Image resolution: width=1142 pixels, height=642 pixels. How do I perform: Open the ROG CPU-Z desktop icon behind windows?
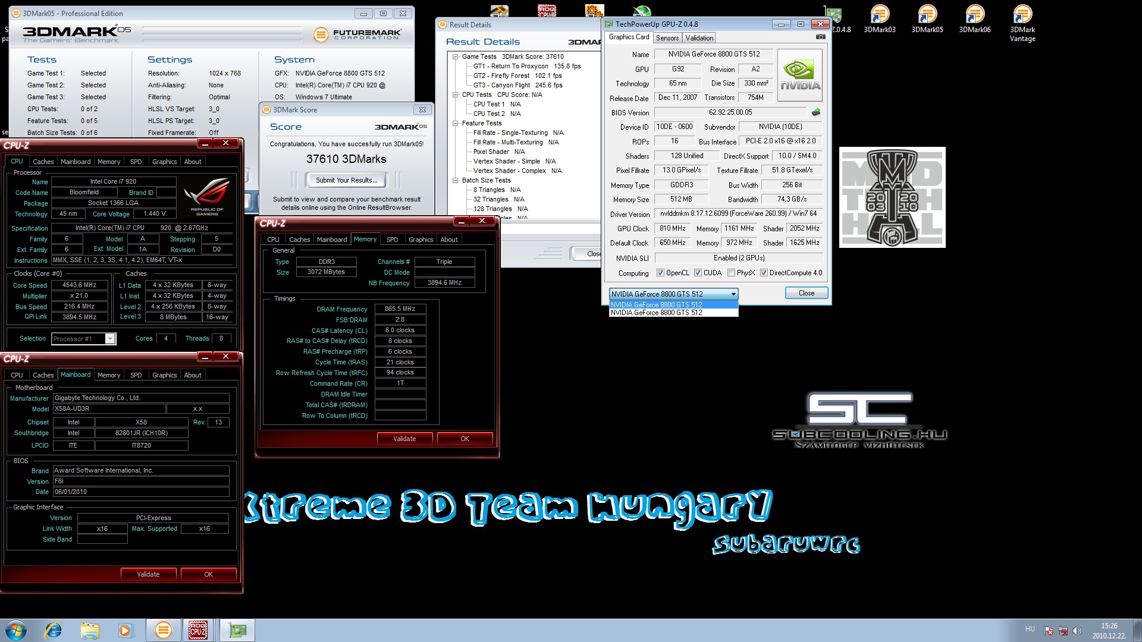click(547, 10)
